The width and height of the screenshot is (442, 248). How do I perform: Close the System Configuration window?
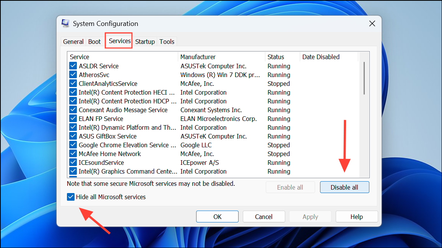tap(372, 24)
